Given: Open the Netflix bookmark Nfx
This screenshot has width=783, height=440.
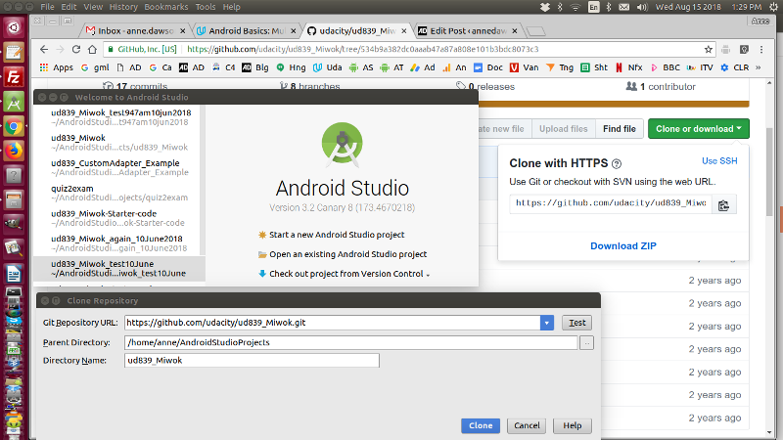Looking at the screenshot, I should pos(629,67).
